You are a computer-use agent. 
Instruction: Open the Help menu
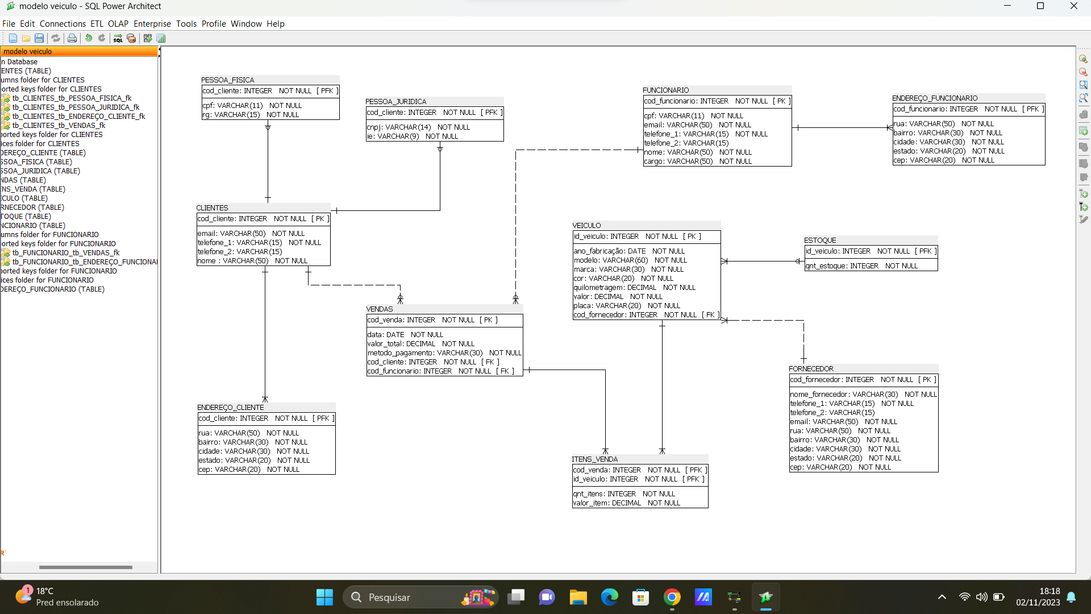276,24
